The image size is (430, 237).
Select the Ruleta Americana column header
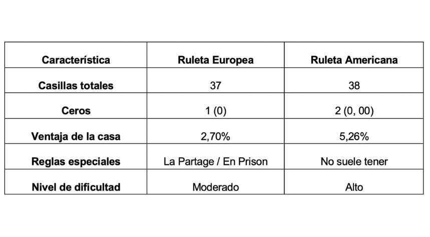click(x=354, y=60)
